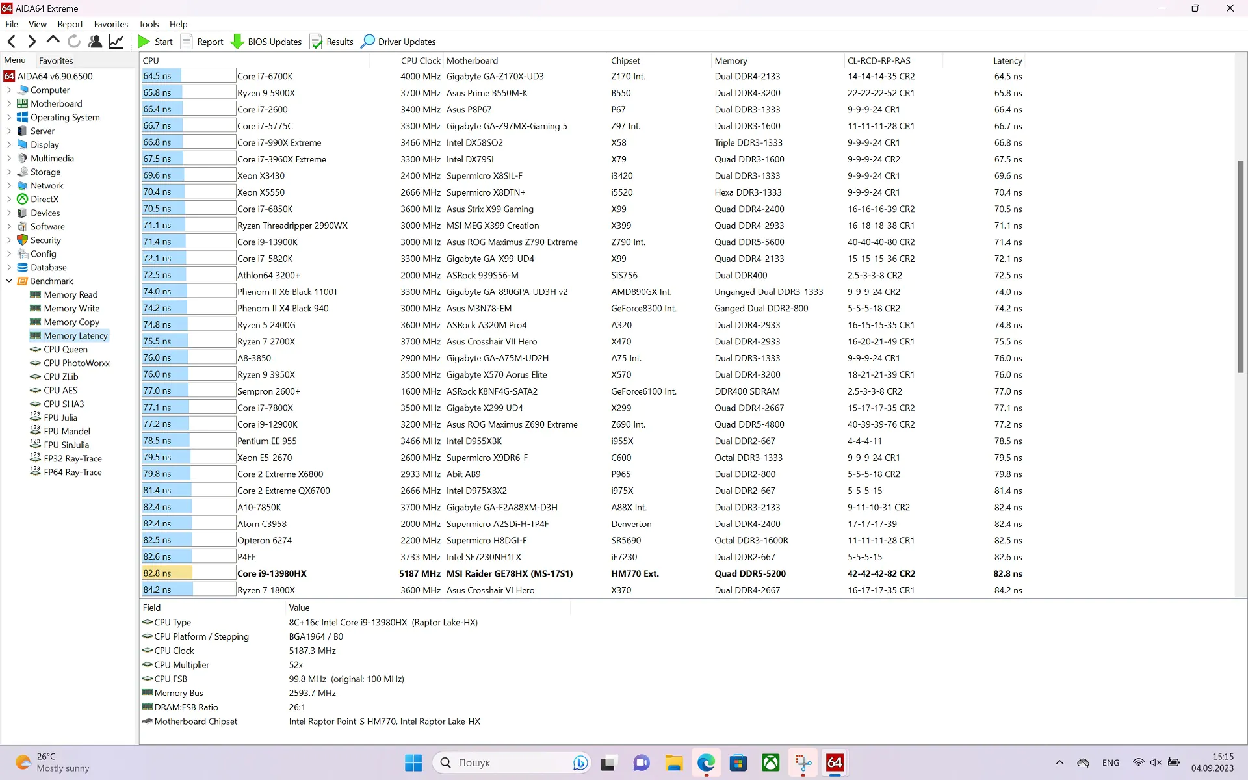Select the Config icon in tree
The width and height of the screenshot is (1248, 780).
click(23, 254)
